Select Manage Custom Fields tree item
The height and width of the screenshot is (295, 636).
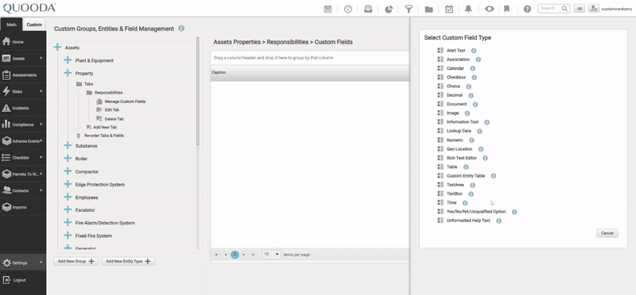(125, 102)
